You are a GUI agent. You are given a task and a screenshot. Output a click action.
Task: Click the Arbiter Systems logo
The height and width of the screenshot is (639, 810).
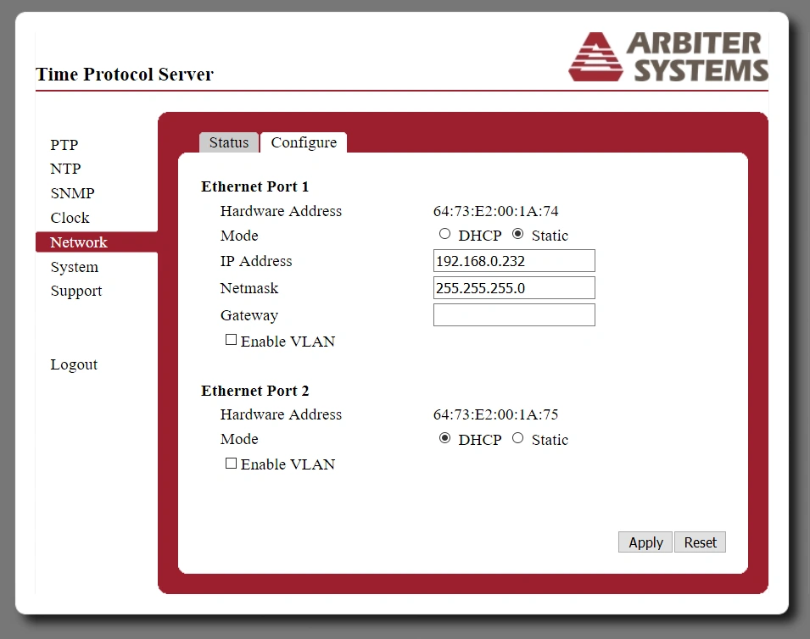668,57
